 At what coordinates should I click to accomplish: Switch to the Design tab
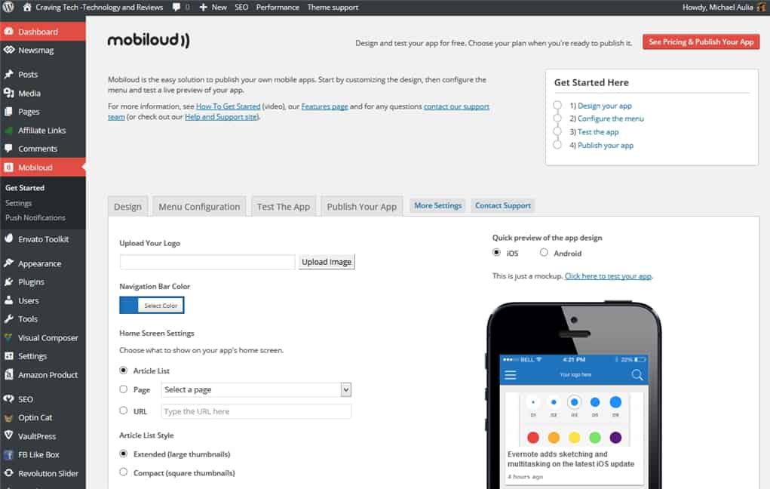127,207
